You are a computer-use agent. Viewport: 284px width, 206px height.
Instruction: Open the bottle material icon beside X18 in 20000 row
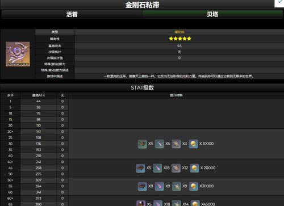pyautogui.click(x=157, y=168)
